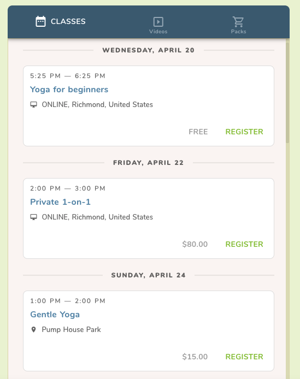Image resolution: width=300 pixels, height=379 pixels.
Task: Register for the $80.00 Private 1-on-1 session
Action: (x=244, y=244)
